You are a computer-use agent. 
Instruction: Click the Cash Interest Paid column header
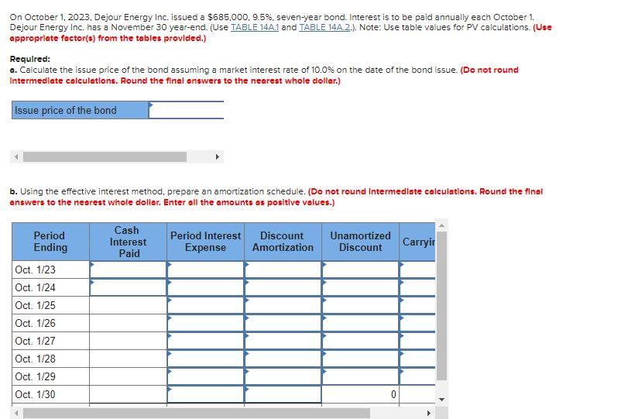pos(129,242)
